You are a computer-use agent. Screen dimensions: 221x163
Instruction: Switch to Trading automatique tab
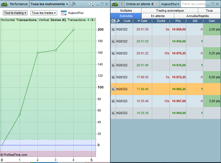tap(170, 11)
